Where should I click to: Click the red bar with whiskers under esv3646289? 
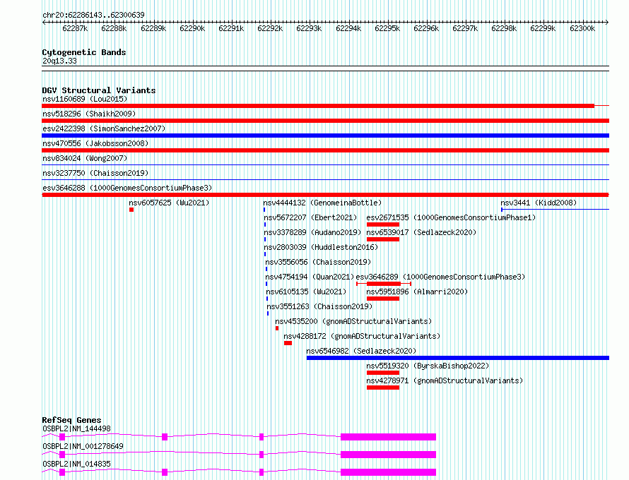(384, 284)
